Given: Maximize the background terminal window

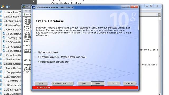Looking at the screenshot, I should click(151, 6).
